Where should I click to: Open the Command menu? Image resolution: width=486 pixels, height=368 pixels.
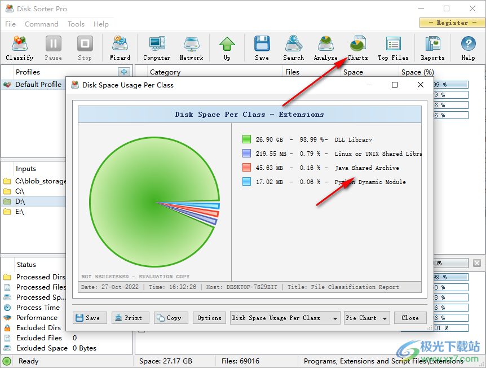[x=42, y=24]
